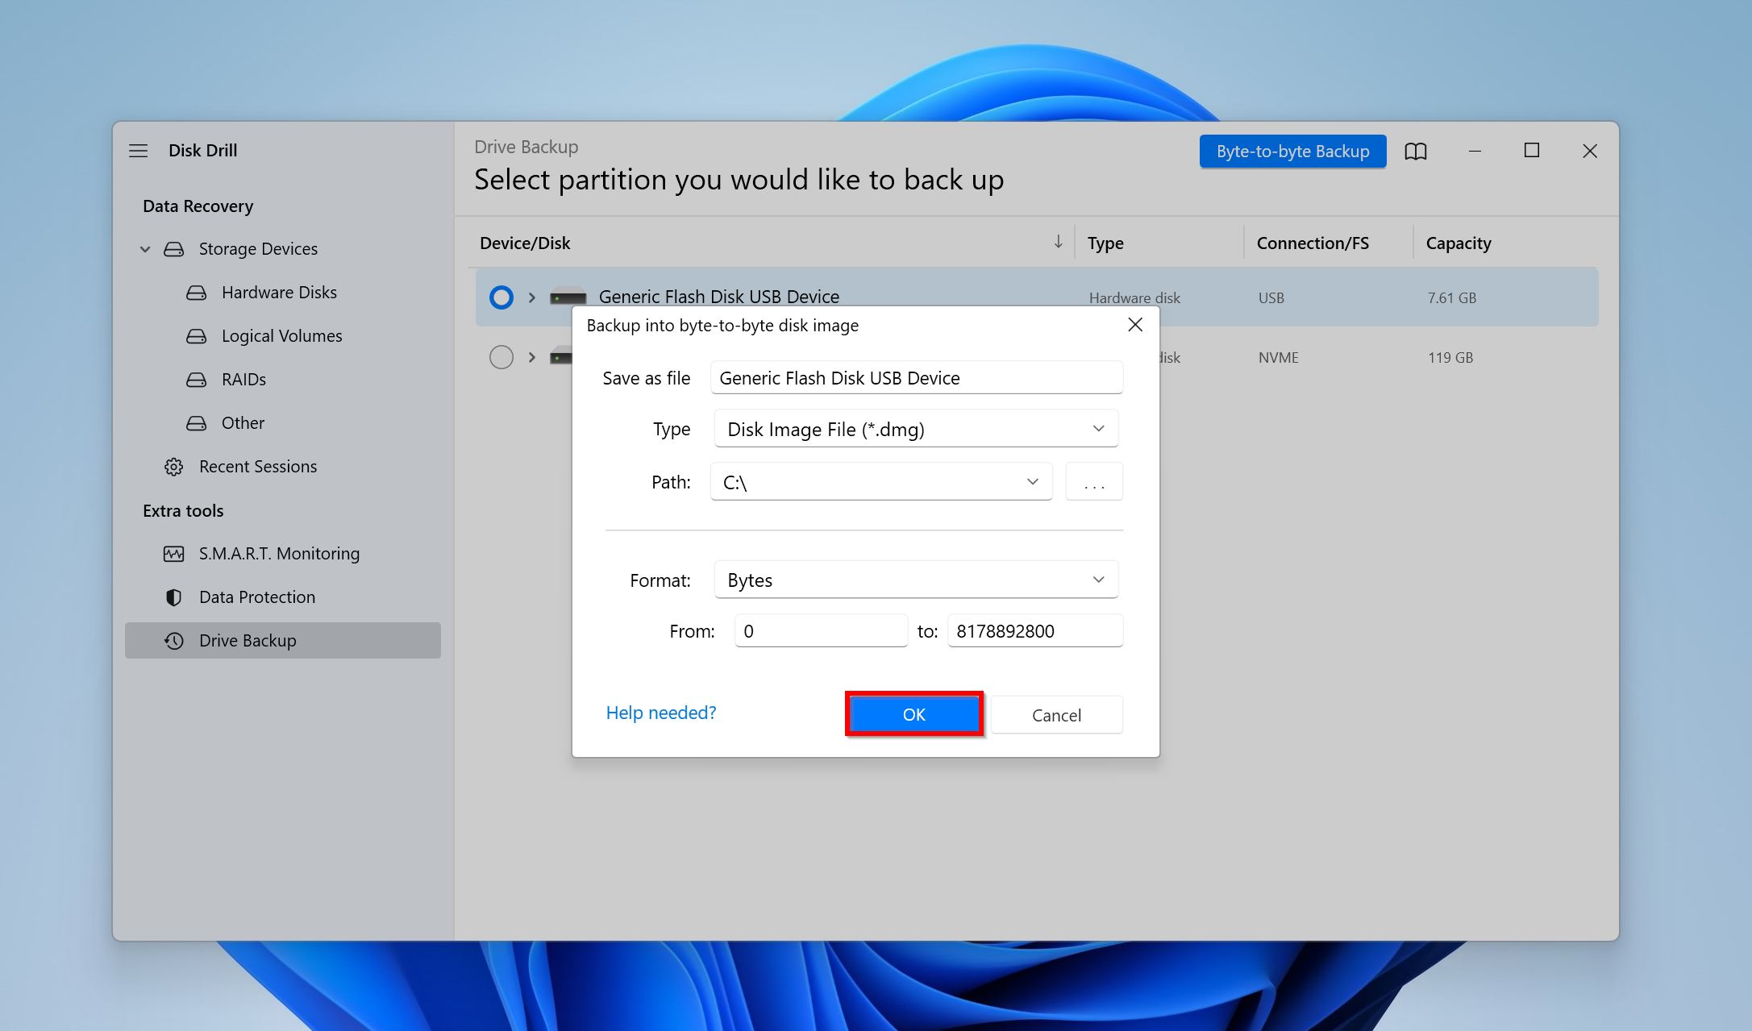The width and height of the screenshot is (1752, 1031).
Task: Open the hamburger menu in Disk Drill
Action: click(x=138, y=150)
